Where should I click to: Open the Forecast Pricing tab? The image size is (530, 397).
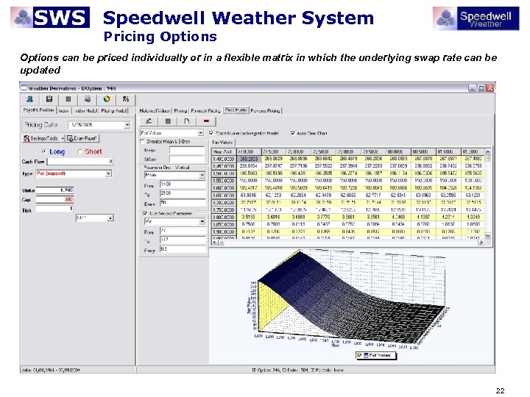pyautogui.click(x=205, y=111)
